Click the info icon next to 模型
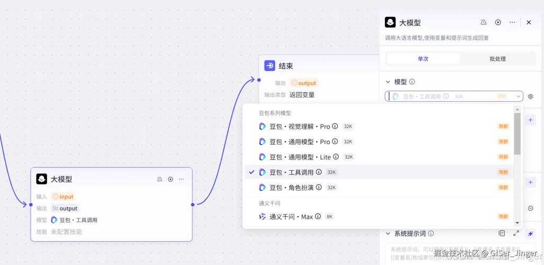The height and width of the screenshot is (265, 544). (412, 82)
